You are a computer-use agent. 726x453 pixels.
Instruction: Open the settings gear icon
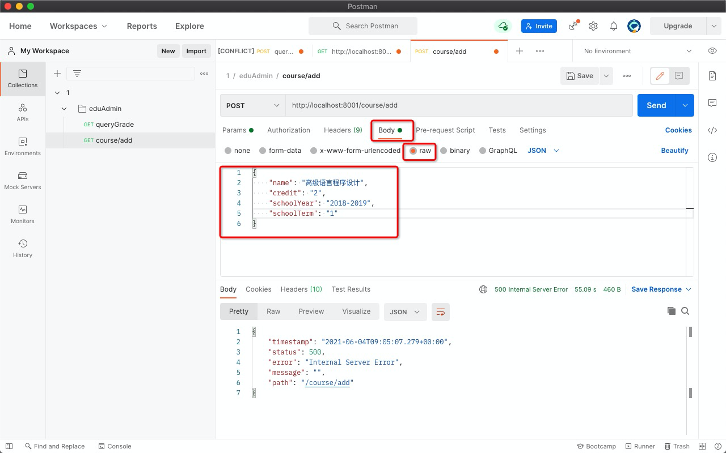pyautogui.click(x=593, y=26)
